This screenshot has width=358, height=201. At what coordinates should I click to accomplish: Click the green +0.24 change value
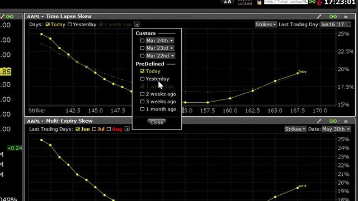[15, 148]
